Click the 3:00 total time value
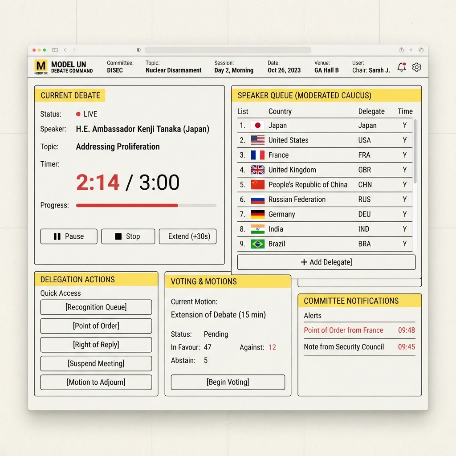 (159, 182)
